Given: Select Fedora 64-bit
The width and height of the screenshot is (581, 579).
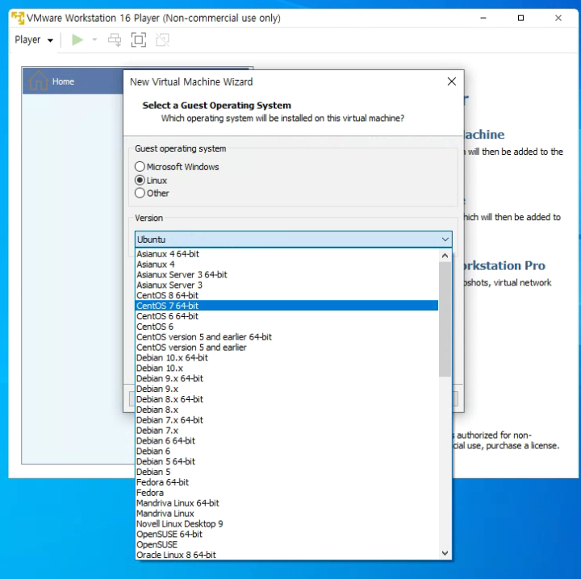Looking at the screenshot, I should coord(286,482).
